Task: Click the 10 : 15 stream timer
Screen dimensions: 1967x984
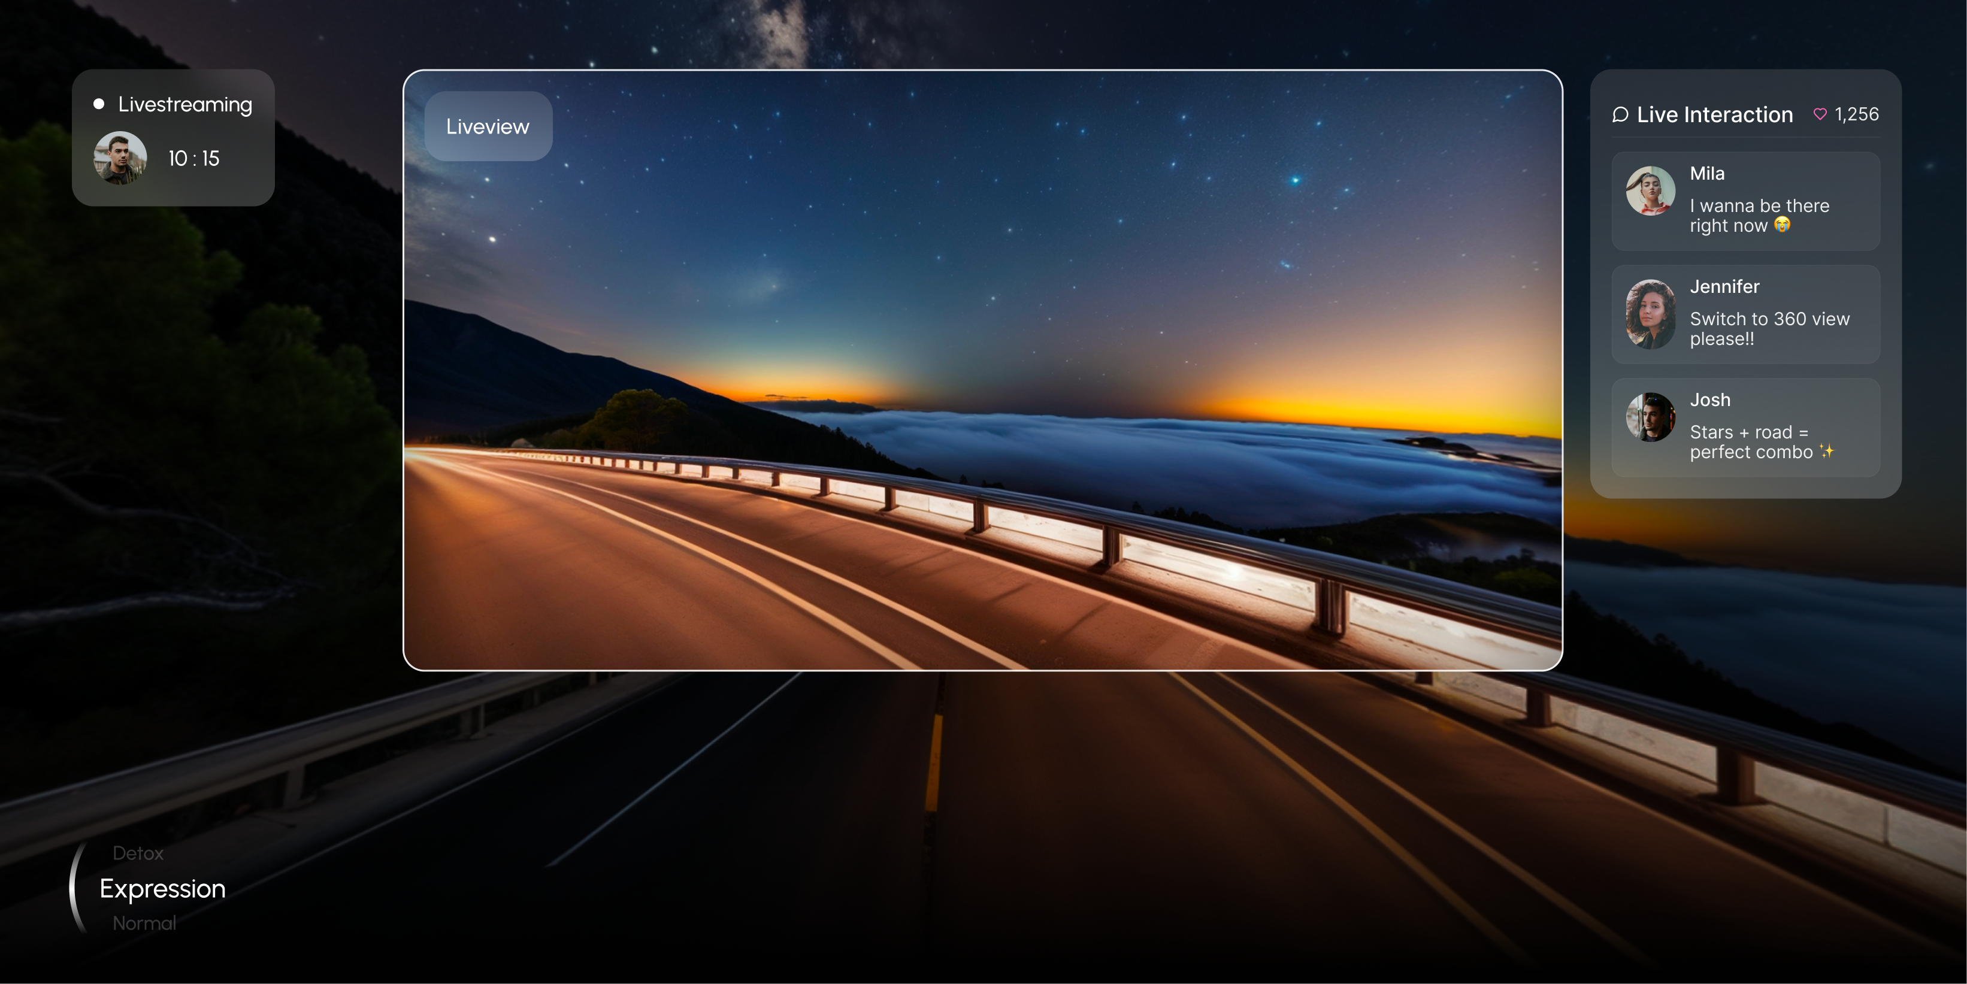Action: (x=194, y=158)
